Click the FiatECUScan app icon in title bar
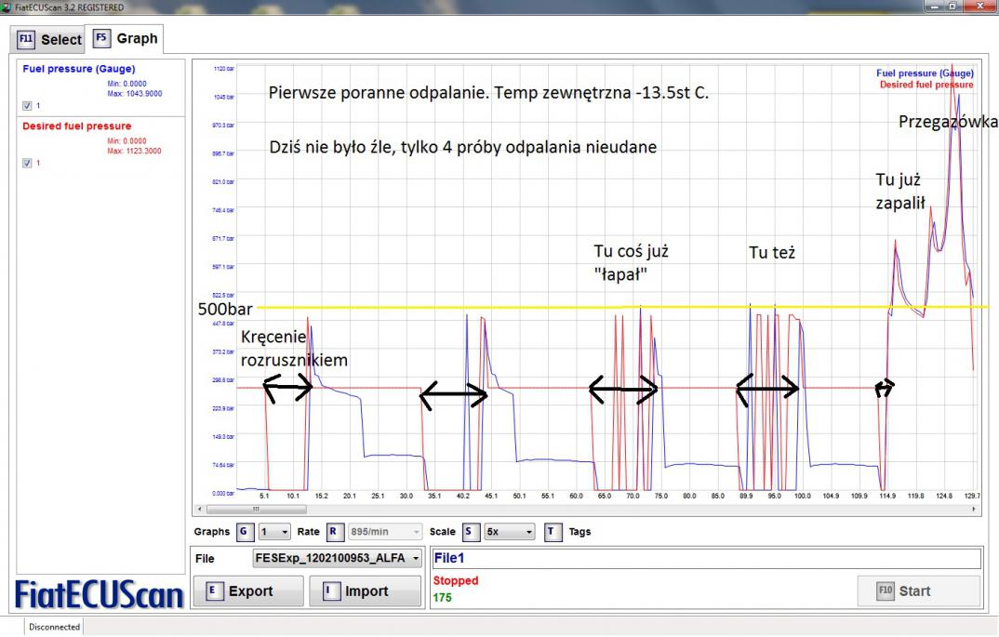999x637 pixels. tap(7, 7)
